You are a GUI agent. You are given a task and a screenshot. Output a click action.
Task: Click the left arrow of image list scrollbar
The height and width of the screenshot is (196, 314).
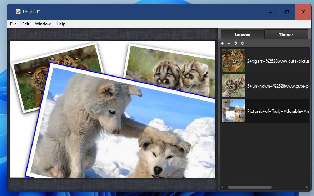(222, 187)
